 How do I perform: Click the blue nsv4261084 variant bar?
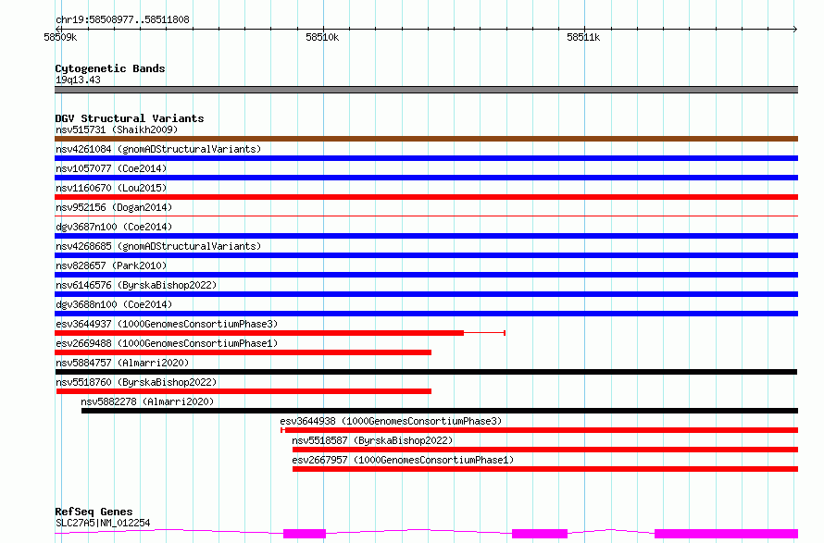pos(426,158)
